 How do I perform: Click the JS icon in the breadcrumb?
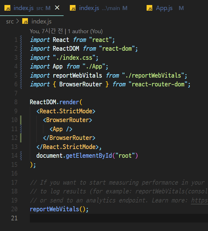(25, 21)
